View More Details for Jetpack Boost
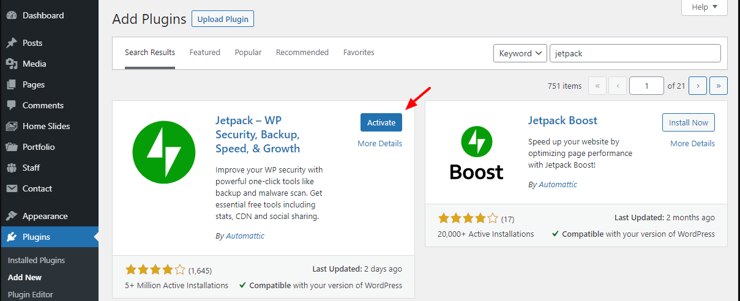The image size is (740, 301). point(692,143)
